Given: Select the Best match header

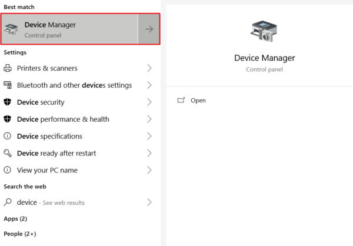Looking at the screenshot, I should pyautogui.click(x=19, y=7).
